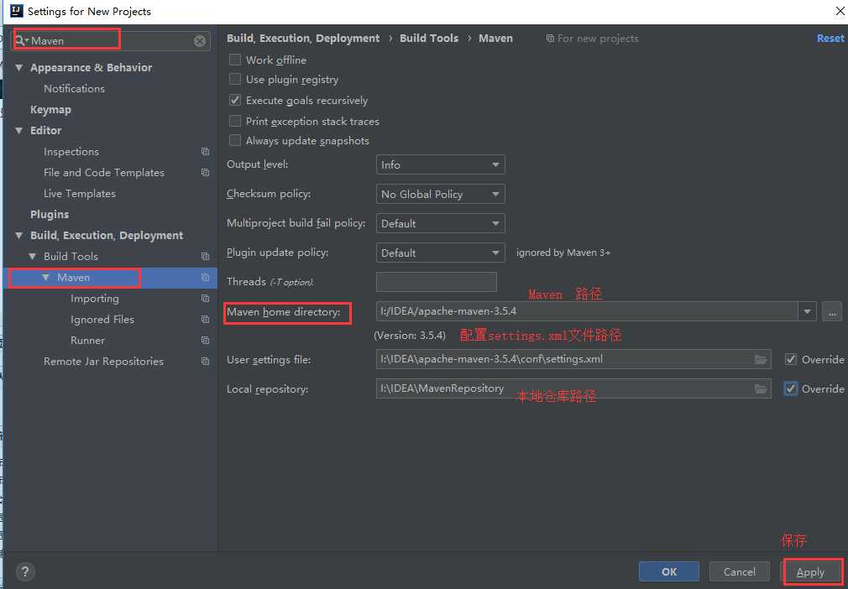Open File and Code Templates settings
848x589 pixels.
click(104, 173)
